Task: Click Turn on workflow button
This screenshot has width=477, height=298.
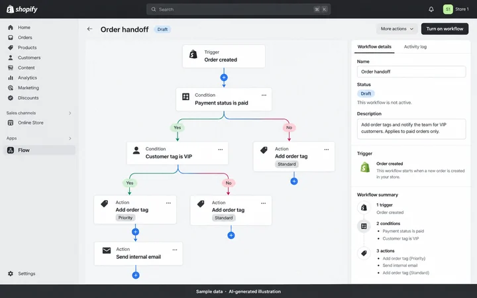Action: click(445, 29)
